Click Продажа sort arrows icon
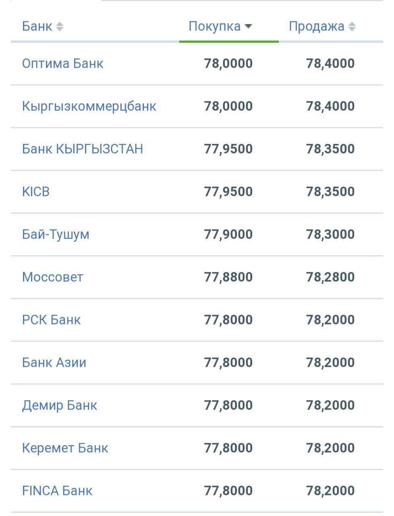The image size is (394, 516). point(352,27)
